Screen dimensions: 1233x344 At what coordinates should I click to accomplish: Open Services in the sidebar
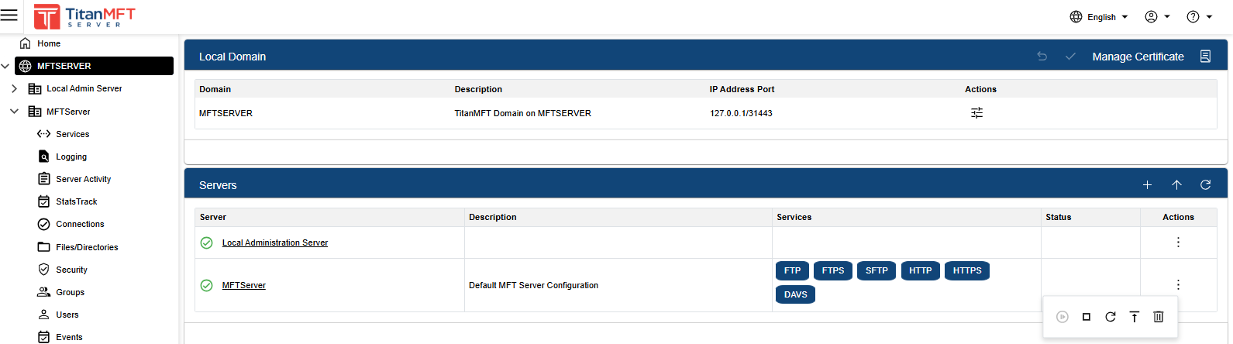coord(72,134)
